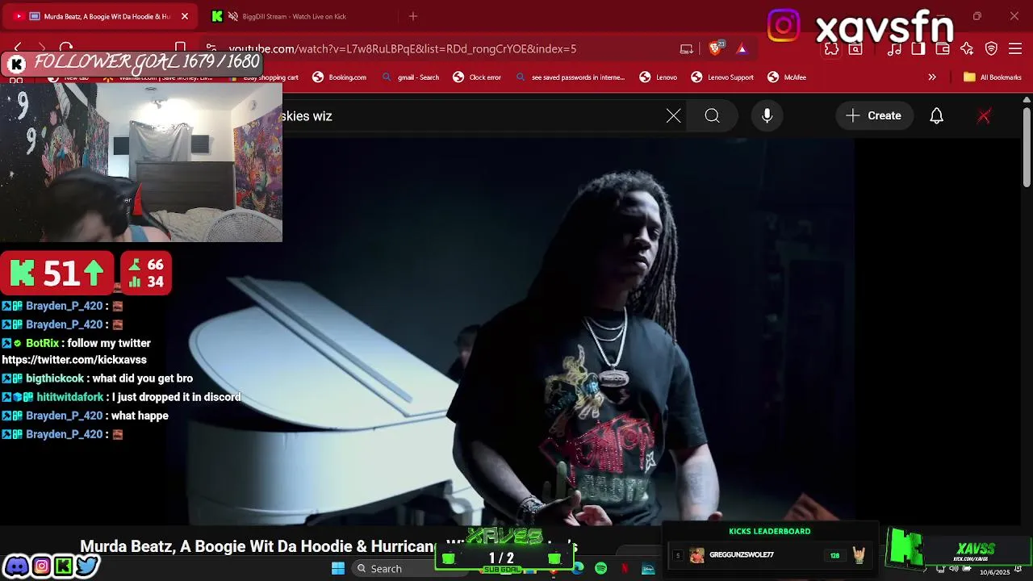Clear the YouTube search with X

pyautogui.click(x=674, y=116)
